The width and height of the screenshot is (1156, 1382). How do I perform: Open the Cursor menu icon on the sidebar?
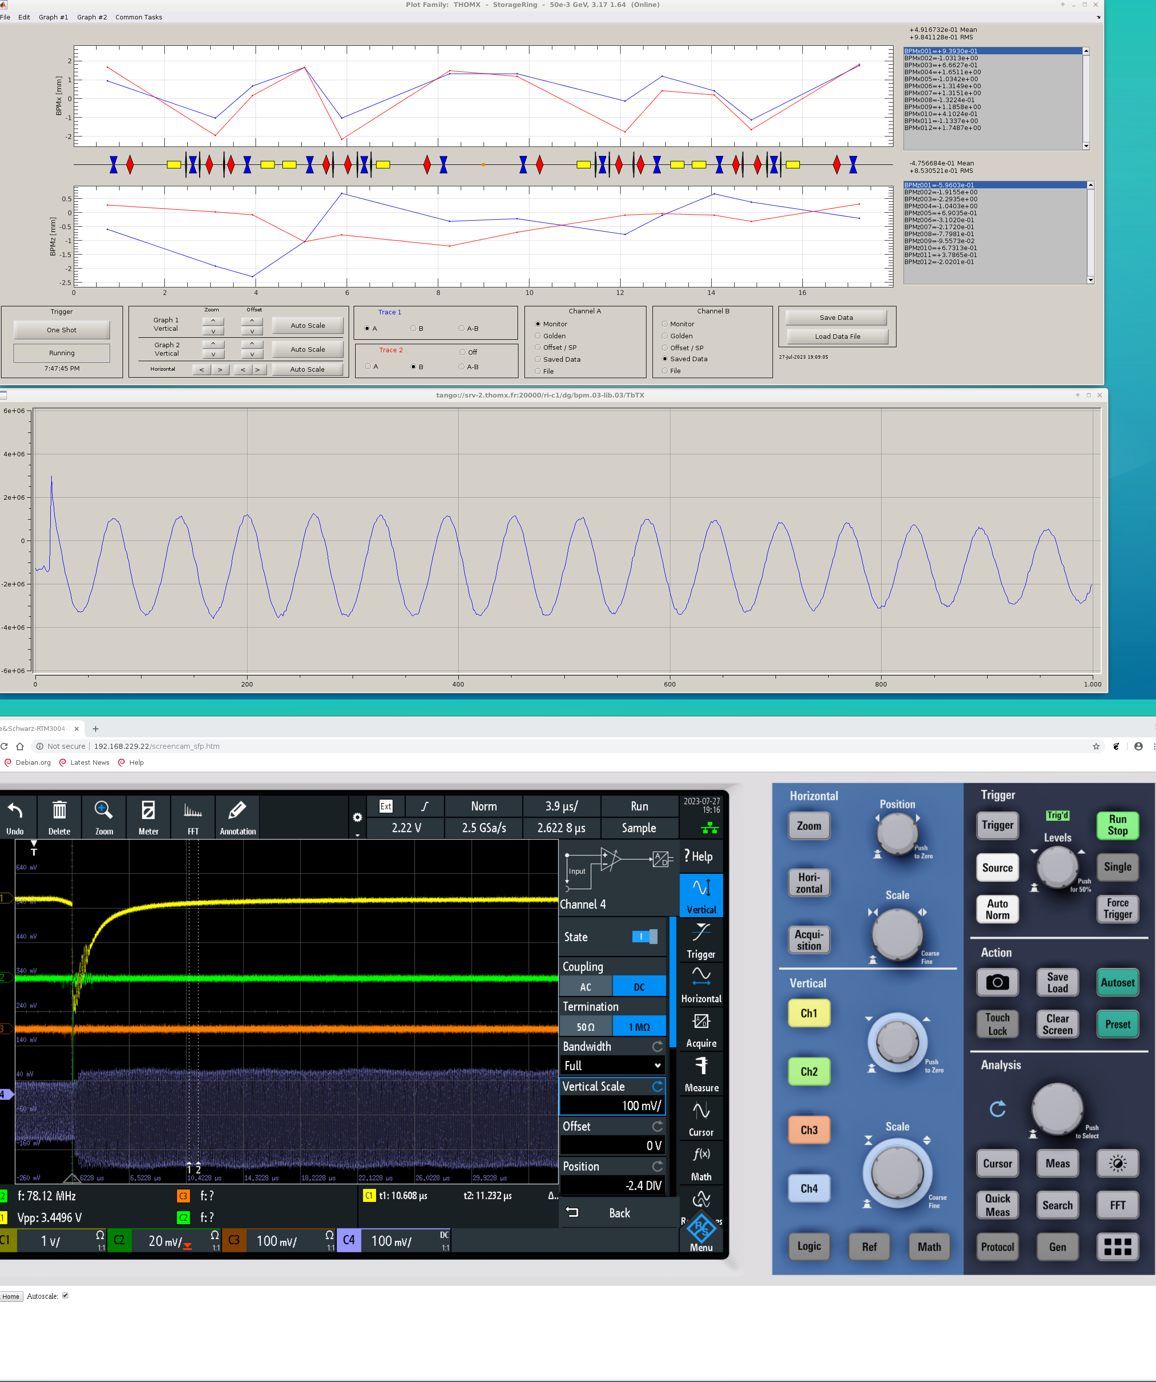click(701, 1112)
